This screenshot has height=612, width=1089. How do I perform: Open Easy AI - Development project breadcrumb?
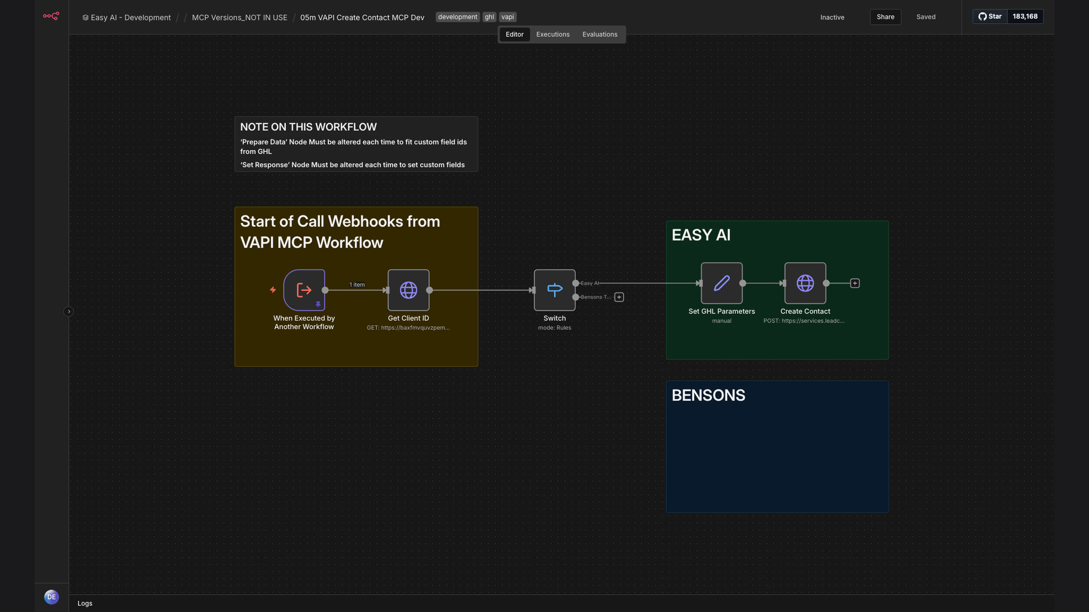126,18
